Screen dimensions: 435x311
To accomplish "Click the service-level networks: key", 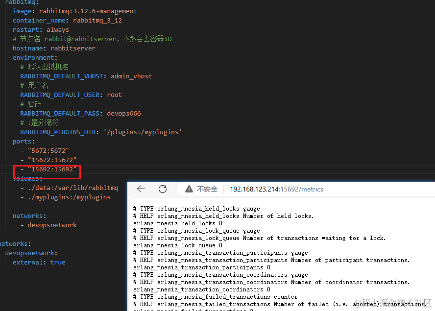I will pos(29,216).
